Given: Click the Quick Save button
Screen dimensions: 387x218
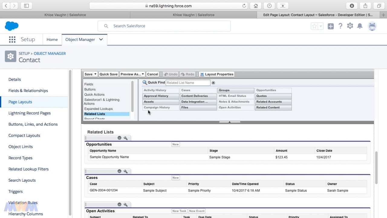Looking at the screenshot, I should point(109,74).
